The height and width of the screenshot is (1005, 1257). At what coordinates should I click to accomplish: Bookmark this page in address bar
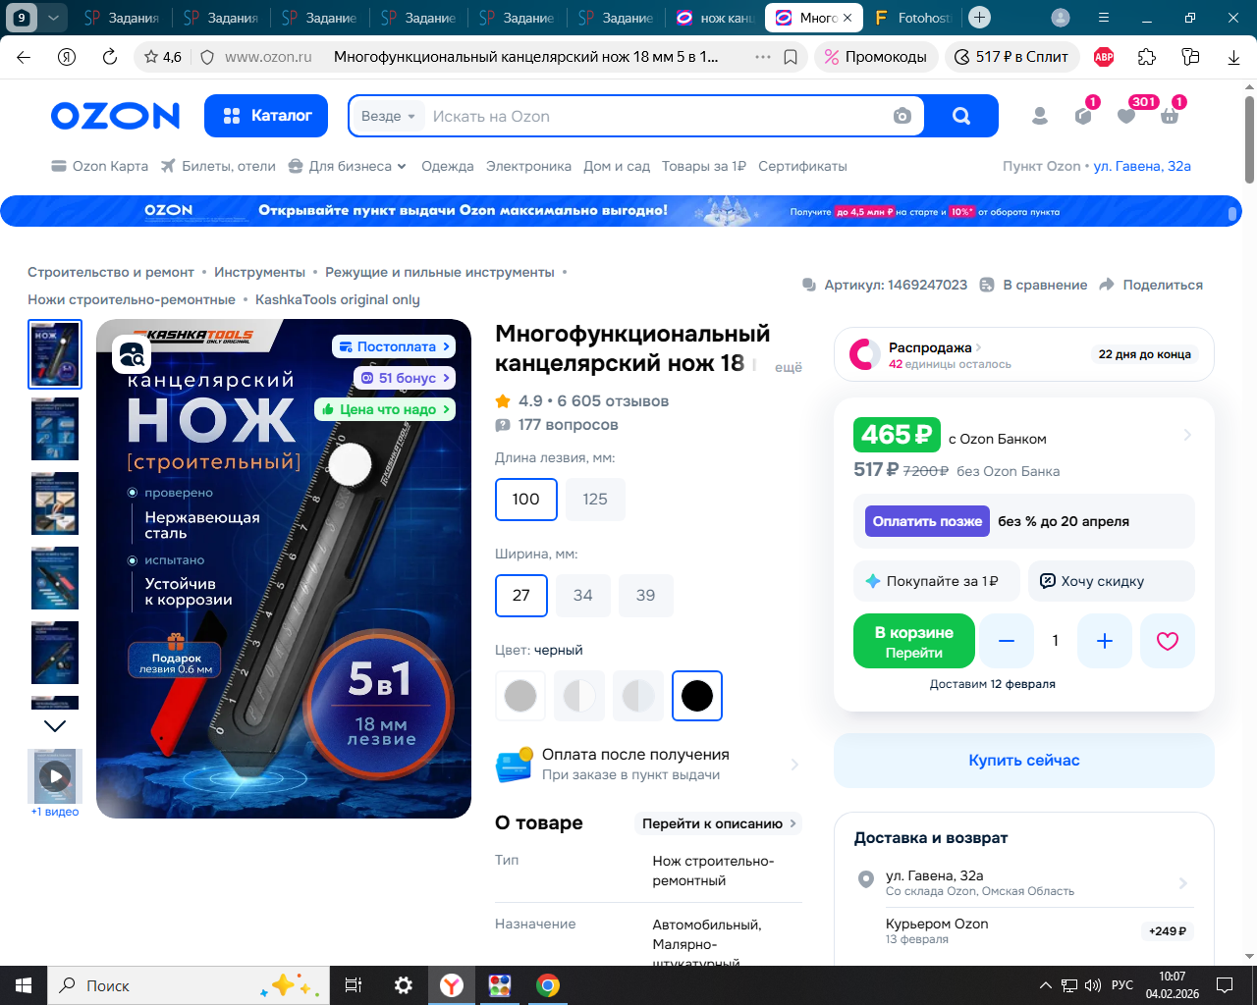[x=791, y=57]
